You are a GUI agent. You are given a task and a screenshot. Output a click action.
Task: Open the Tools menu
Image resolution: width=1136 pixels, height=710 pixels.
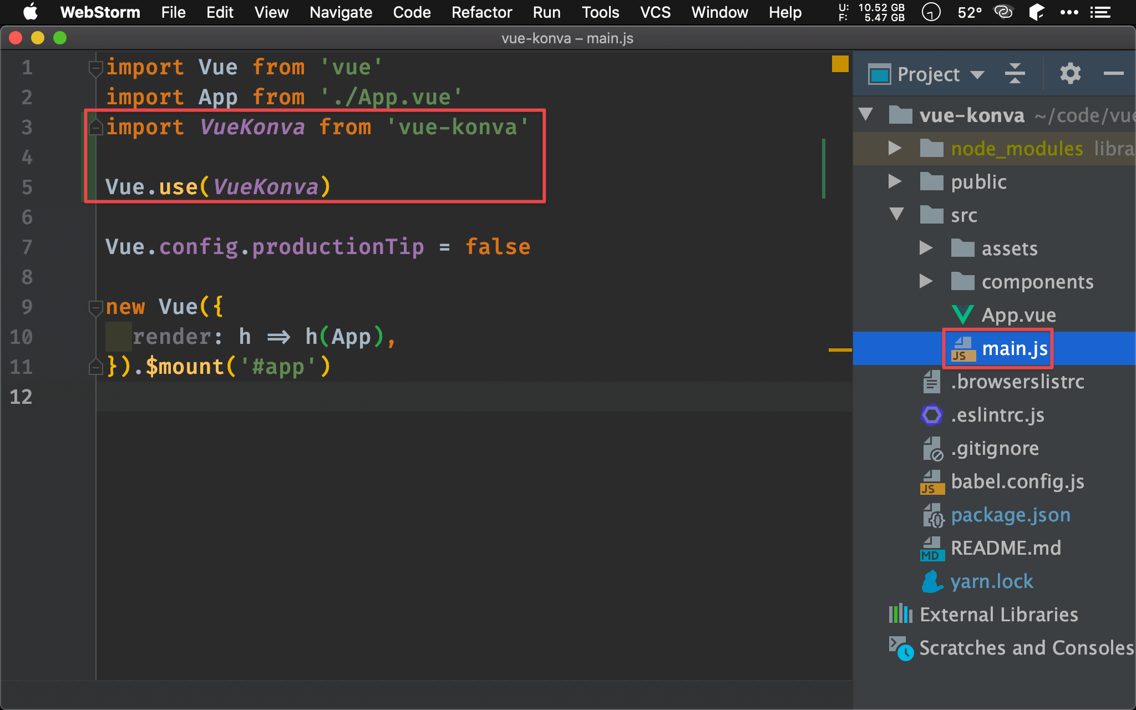tap(600, 12)
